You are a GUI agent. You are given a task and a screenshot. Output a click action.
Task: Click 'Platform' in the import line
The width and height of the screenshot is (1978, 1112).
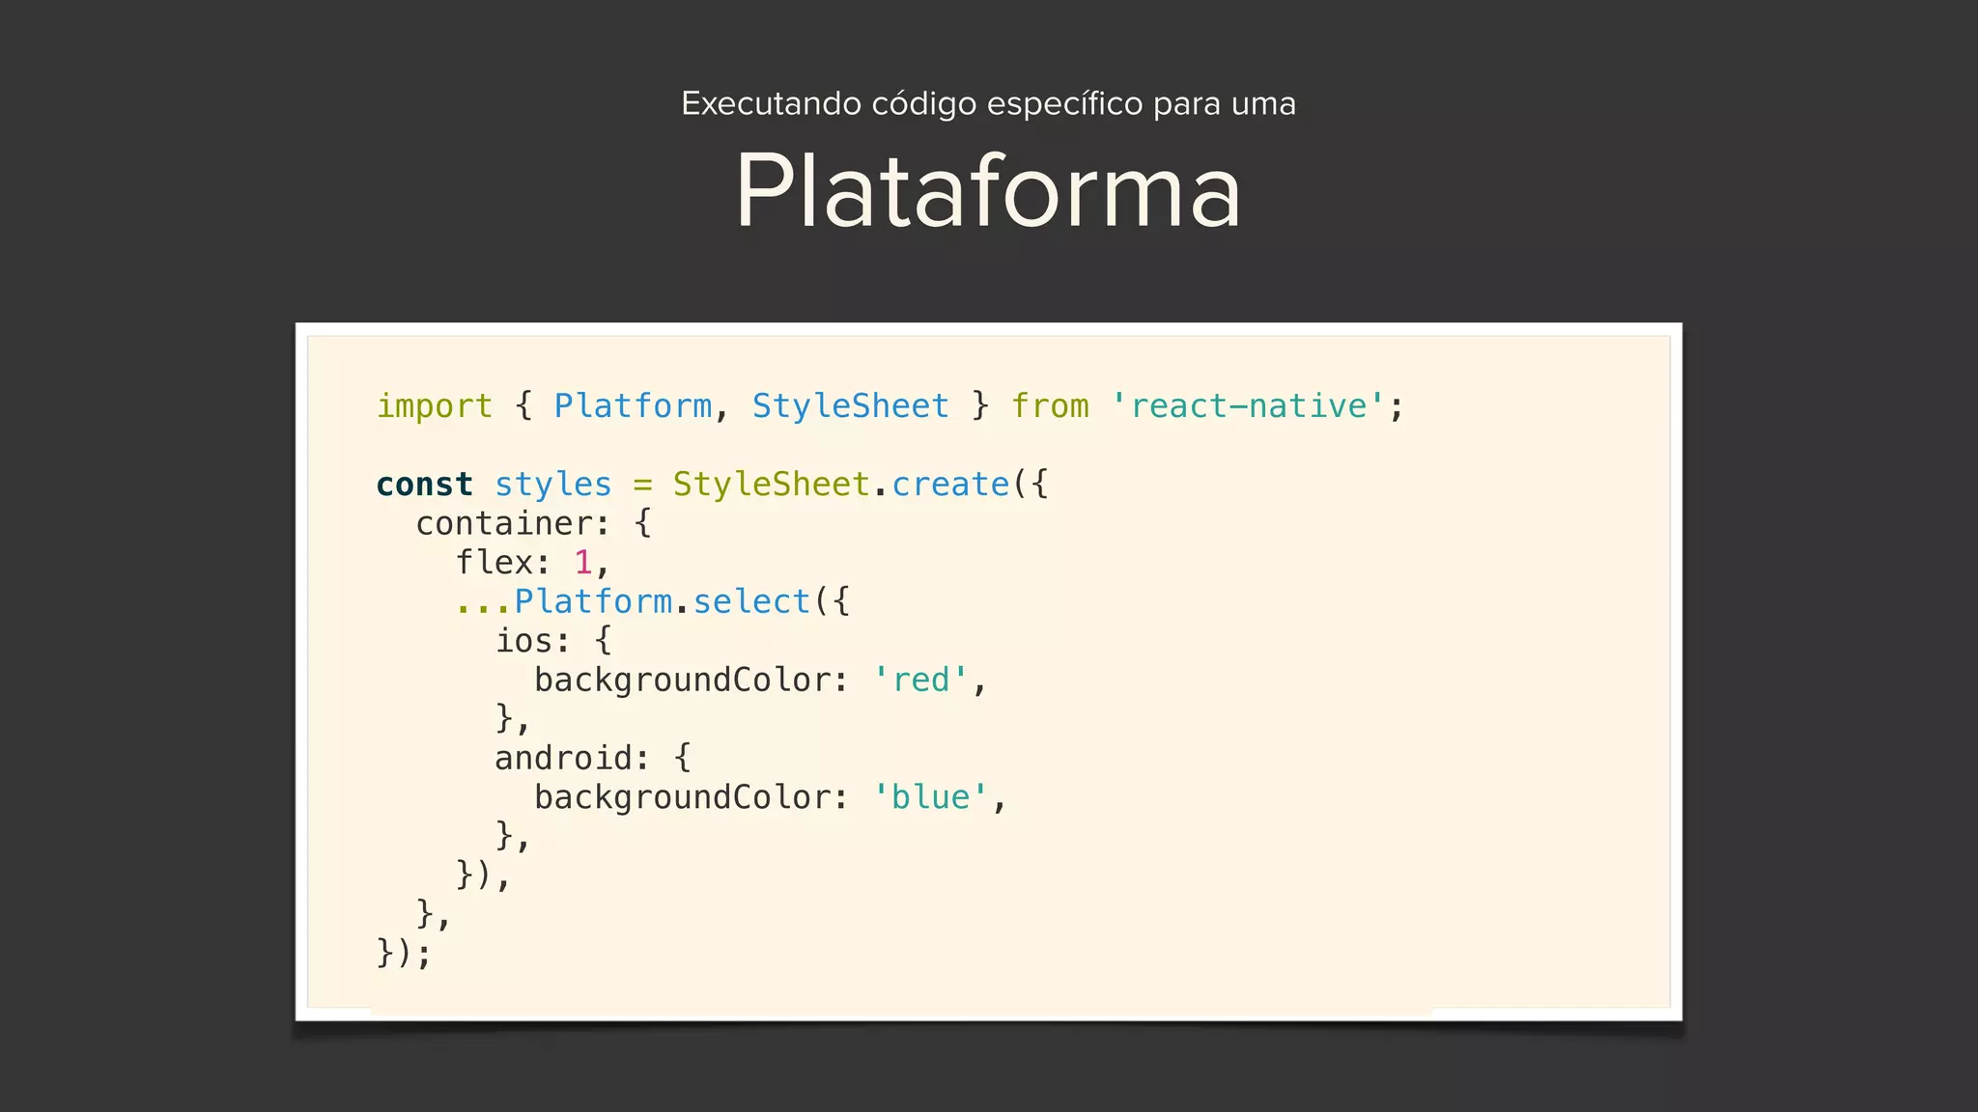633,406
